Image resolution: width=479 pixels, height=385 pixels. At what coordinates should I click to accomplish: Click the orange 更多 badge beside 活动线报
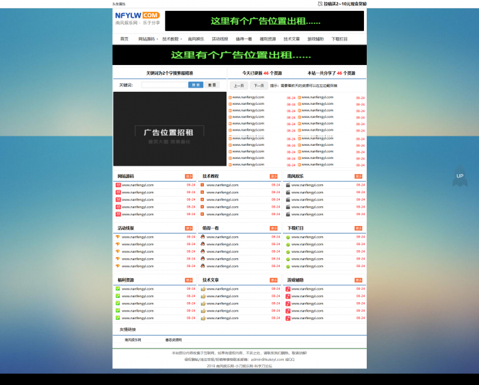point(189,228)
